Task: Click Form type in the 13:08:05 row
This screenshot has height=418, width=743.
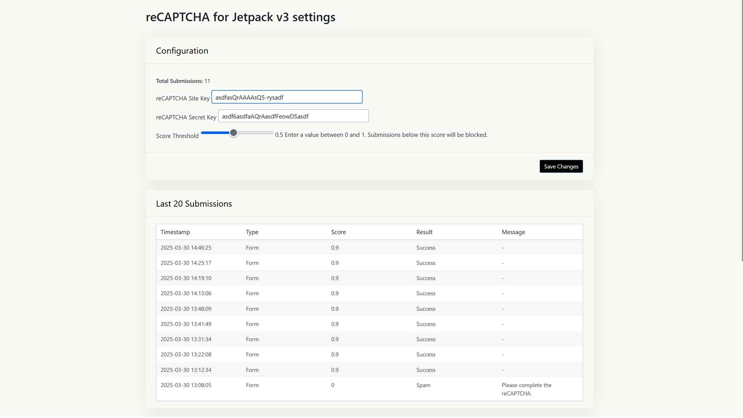Action: tap(252, 385)
